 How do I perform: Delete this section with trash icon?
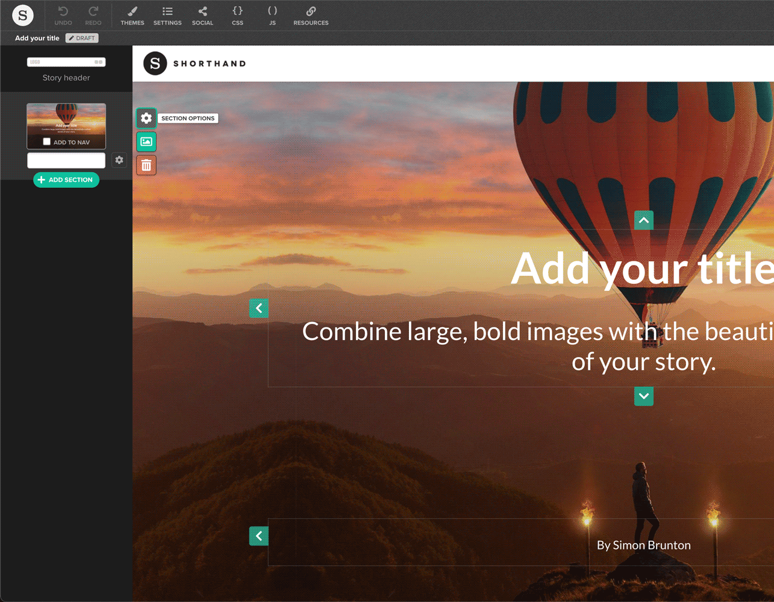(146, 165)
